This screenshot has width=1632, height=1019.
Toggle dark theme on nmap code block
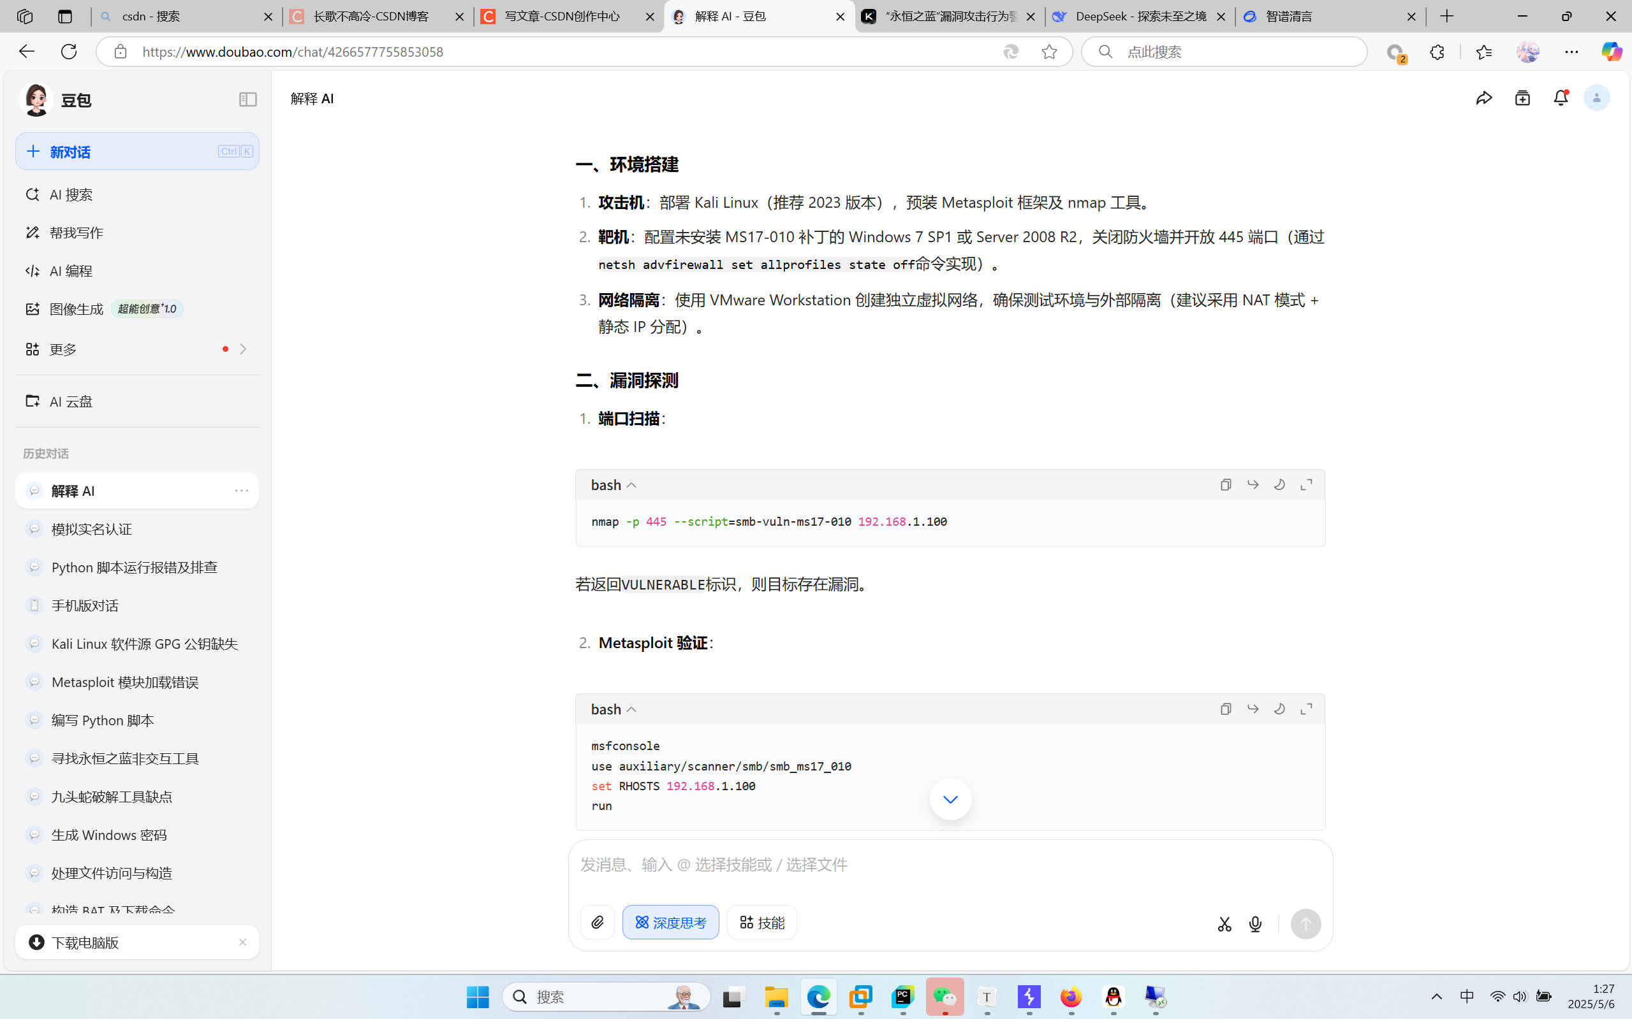pyautogui.click(x=1279, y=484)
